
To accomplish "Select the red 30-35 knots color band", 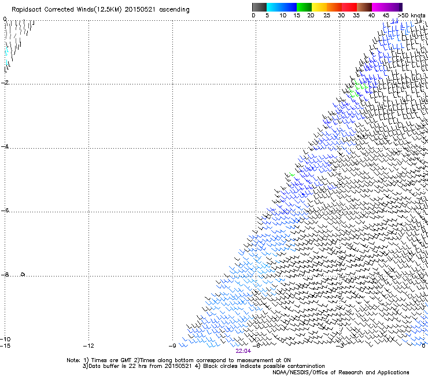I will click(x=349, y=7).
